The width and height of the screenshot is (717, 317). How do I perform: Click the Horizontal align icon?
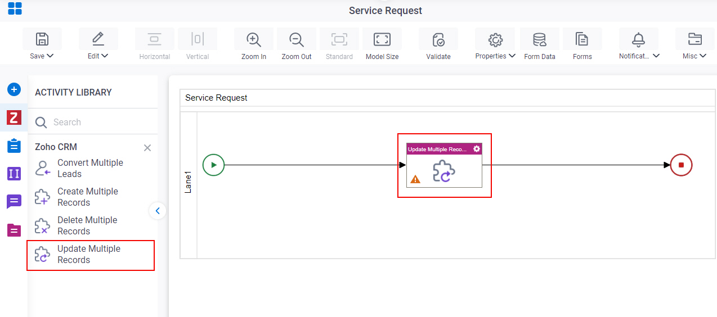[x=154, y=39]
